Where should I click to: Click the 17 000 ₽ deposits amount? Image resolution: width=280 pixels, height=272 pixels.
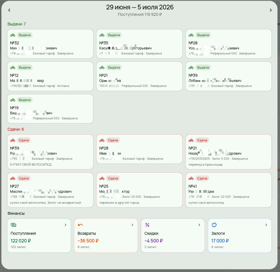click(220, 241)
